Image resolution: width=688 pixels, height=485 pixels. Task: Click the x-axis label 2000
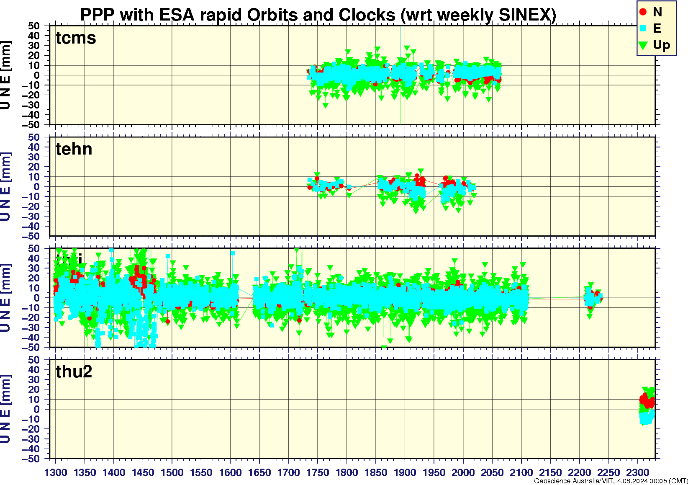click(x=463, y=472)
